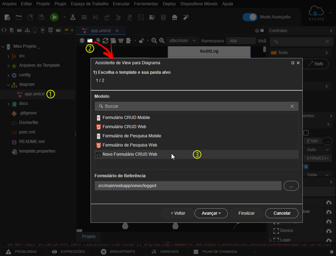This screenshot has height=256, width=336.
Task: Select app.umlcd in project tree
Action: [35, 94]
